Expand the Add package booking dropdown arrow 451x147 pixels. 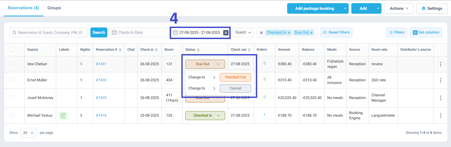[345, 8]
